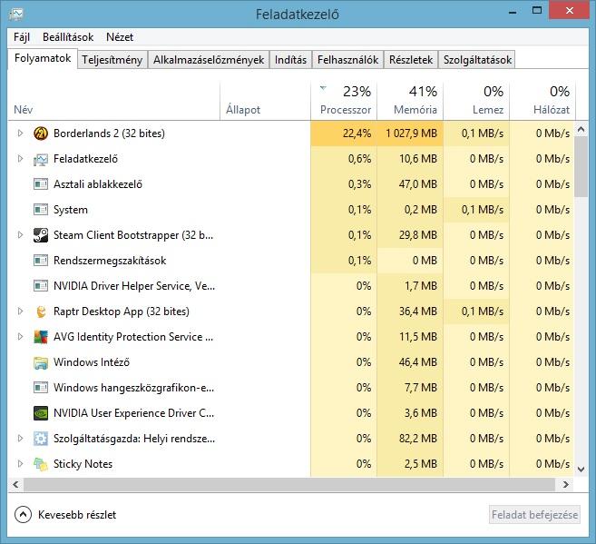The width and height of the screenshot is (596, 544).
Task: Click the 36,4 MB memory value
Action: [x=418, y=312]
